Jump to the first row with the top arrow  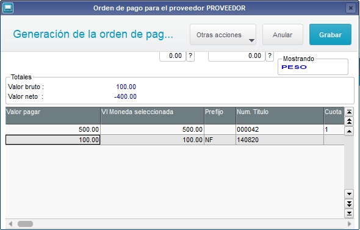[x=349, y=112]
